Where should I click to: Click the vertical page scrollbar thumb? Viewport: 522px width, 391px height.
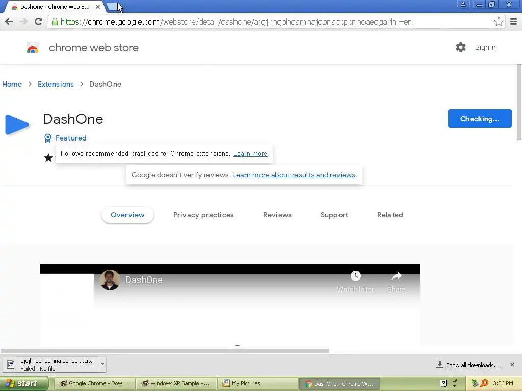(519, 102)
